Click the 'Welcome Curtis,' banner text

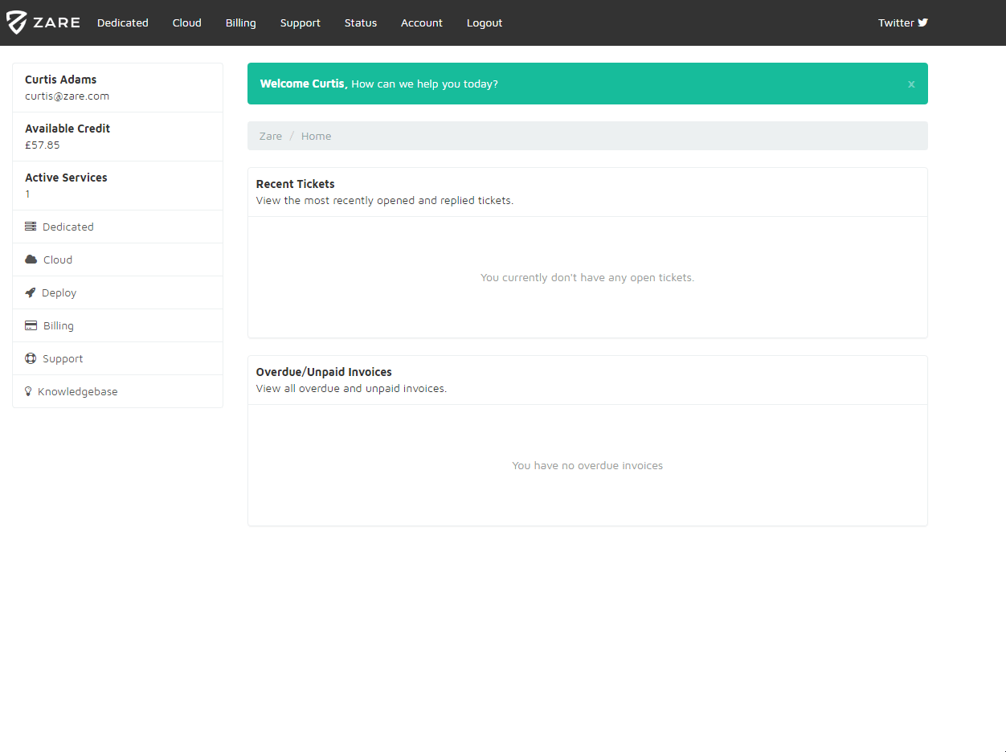pyautogui.click(x=304, y=84)
